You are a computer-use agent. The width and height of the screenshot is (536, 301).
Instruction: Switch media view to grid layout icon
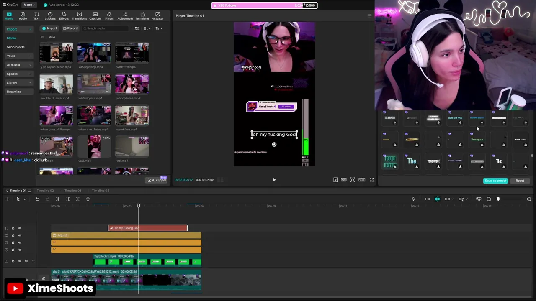tap(137, 28)
